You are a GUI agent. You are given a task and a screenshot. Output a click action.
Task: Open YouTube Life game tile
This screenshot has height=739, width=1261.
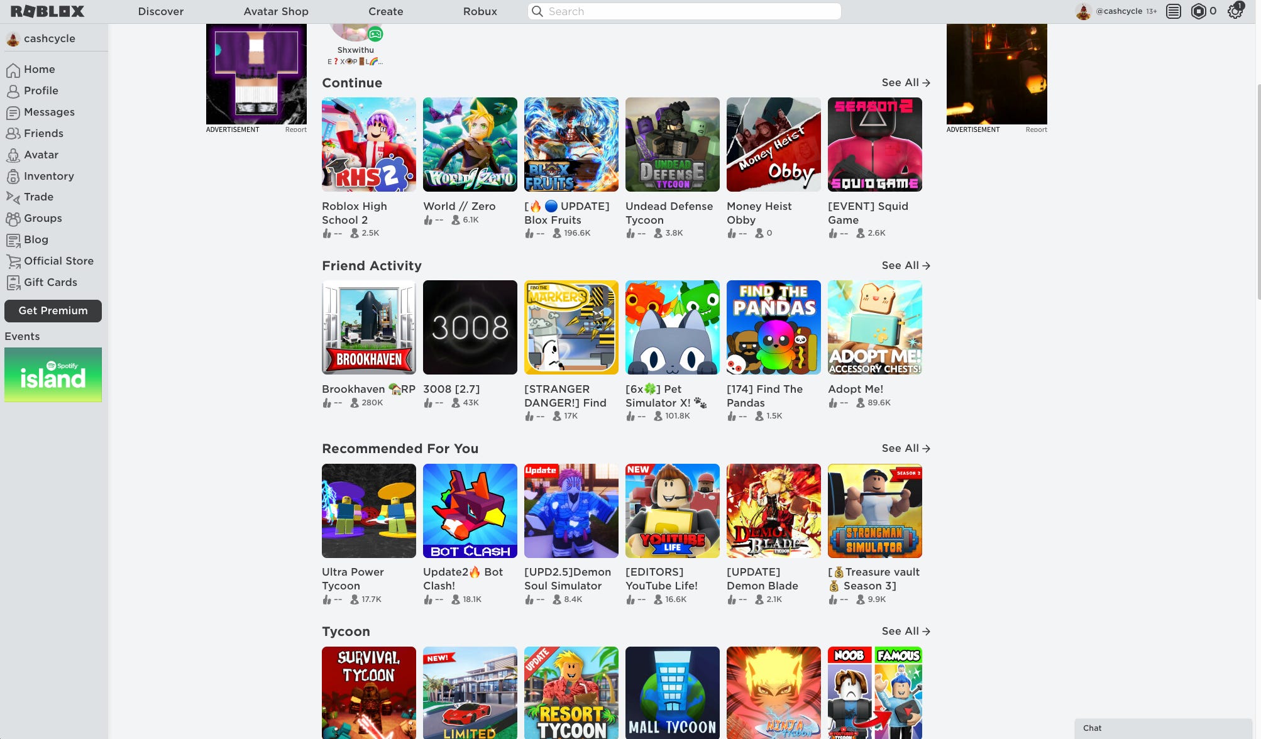(x=673, y=511)
